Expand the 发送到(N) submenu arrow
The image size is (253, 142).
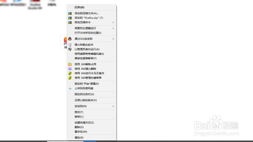click(113, 106)
